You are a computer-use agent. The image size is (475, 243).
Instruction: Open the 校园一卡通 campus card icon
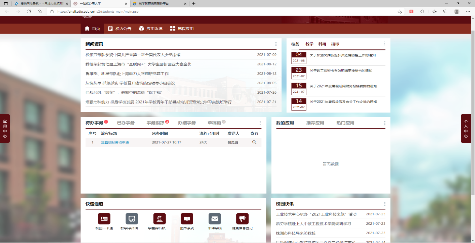(104, 219)
